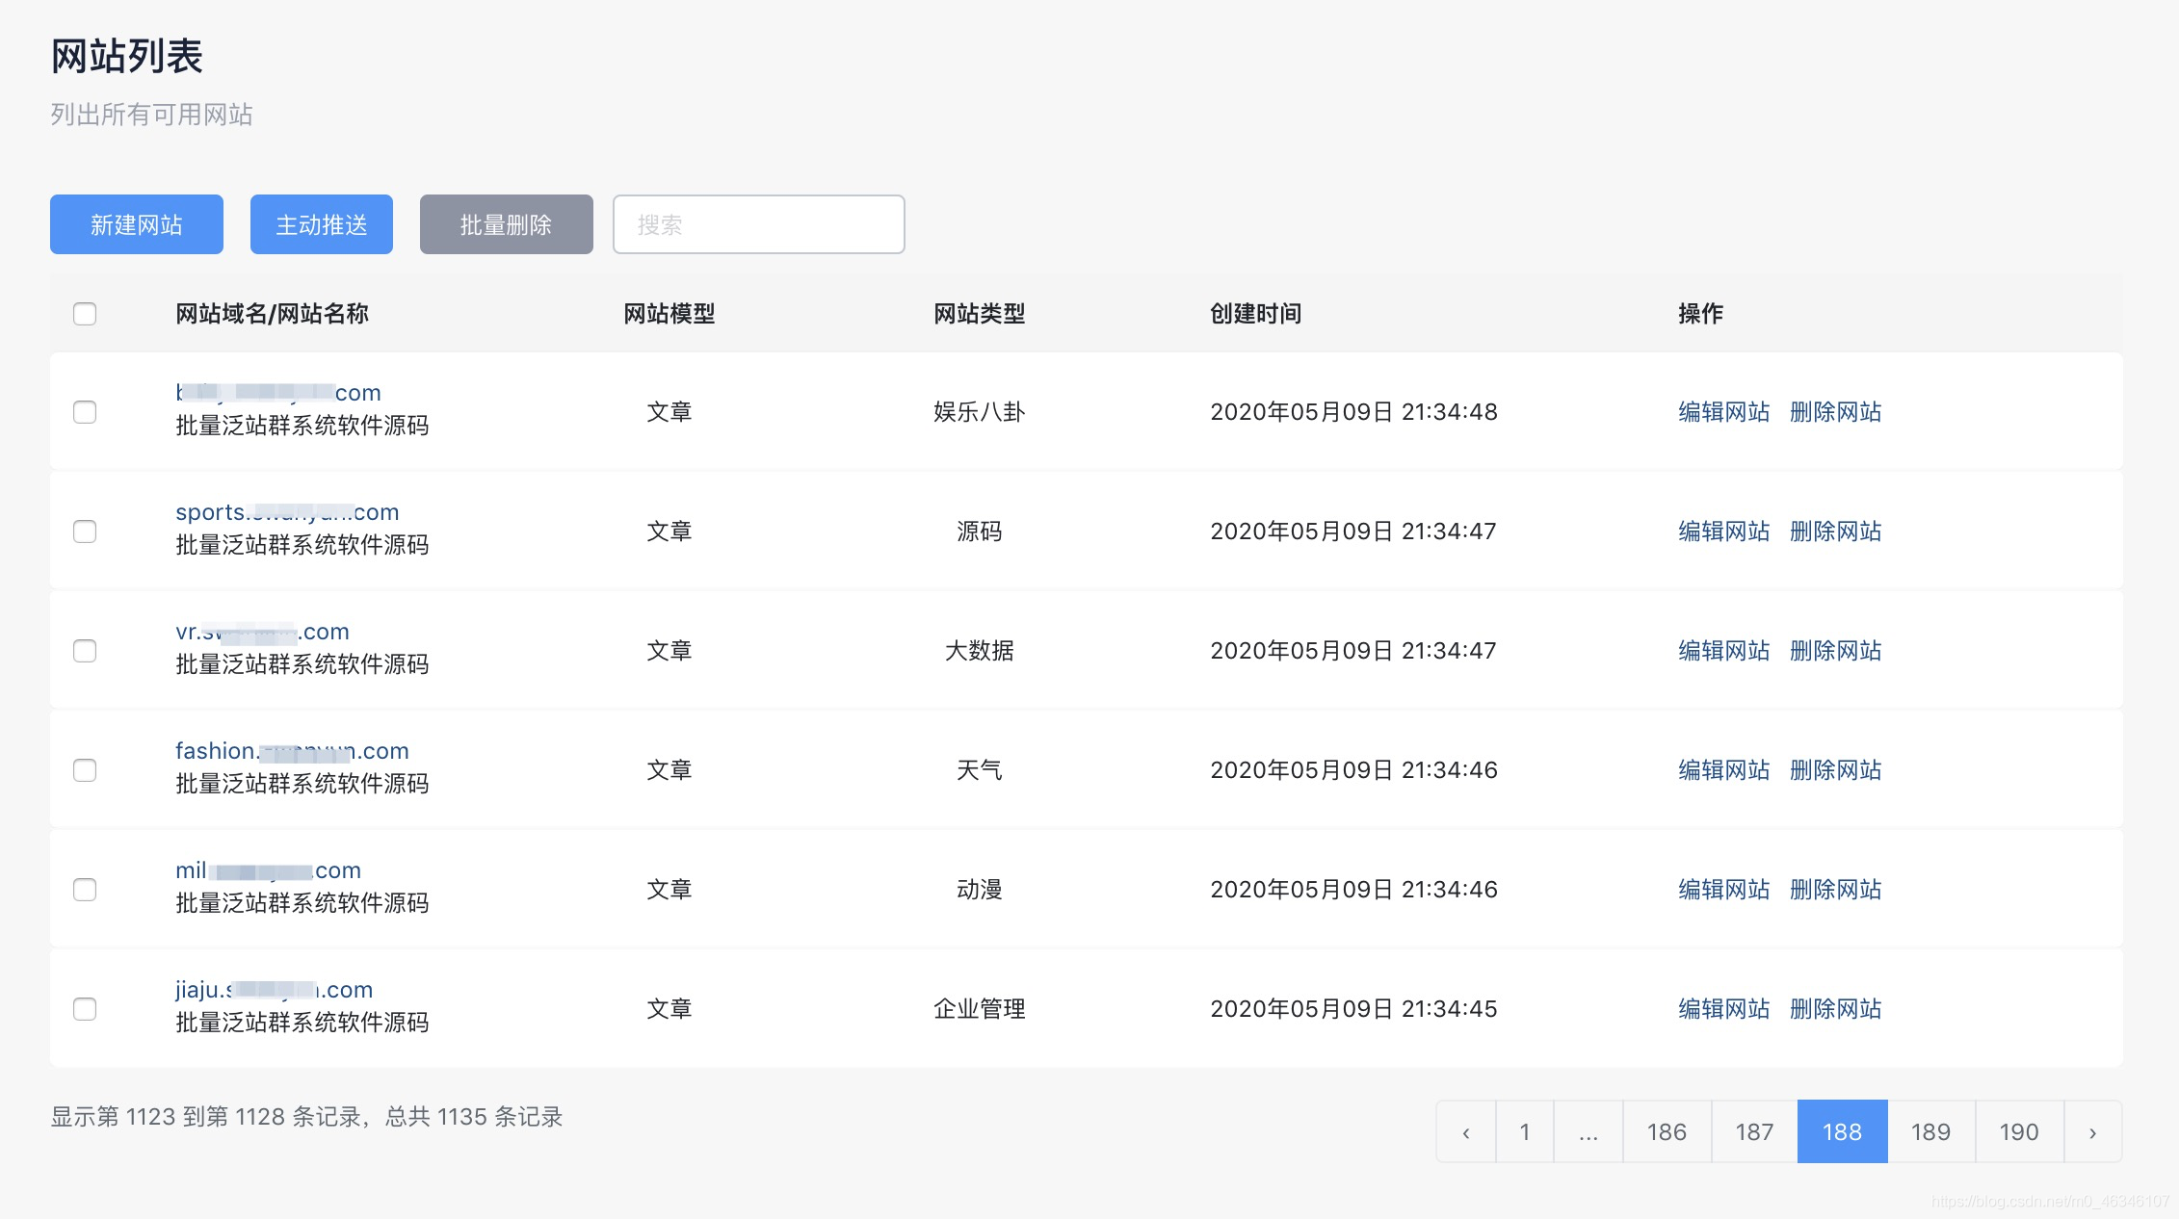Viewport: 2179px width, 1219px height.
Task: Click 编辑网站 in the 源码 row
Action: pyautogui.click(x=1724, y=532)
